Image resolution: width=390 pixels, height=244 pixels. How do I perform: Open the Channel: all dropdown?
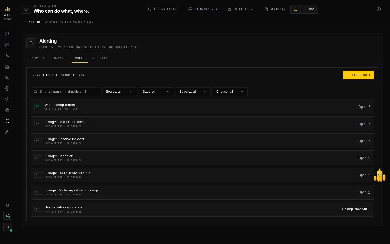click(230, 92)
